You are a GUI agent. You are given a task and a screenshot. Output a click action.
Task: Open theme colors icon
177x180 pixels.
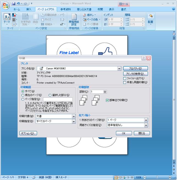pyautogui.click(x=15, y=15)
